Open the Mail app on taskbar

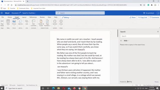point(69,88)
